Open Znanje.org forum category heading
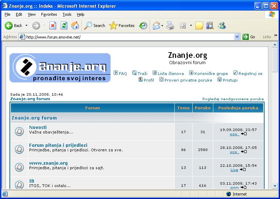The width and height of the screenshot is (280, 199). click(x=34, y=118)
